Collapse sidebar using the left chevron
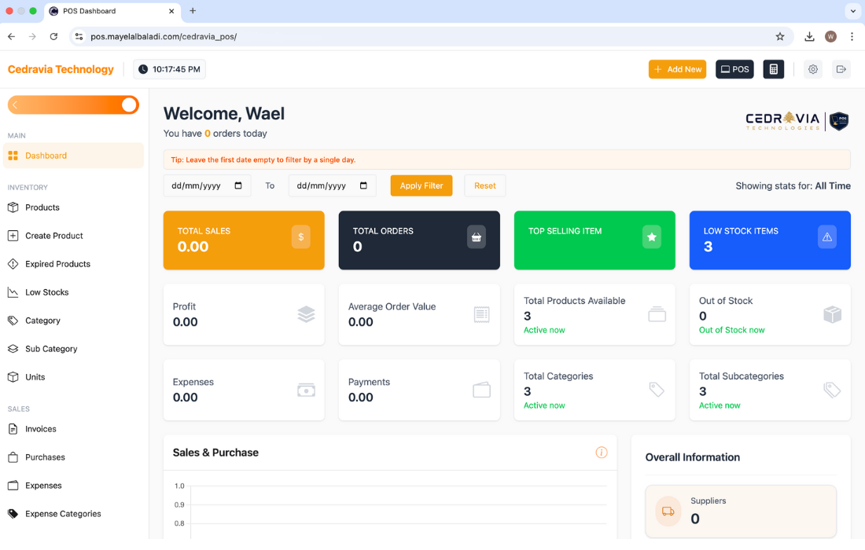 click(x=14, y=105)
